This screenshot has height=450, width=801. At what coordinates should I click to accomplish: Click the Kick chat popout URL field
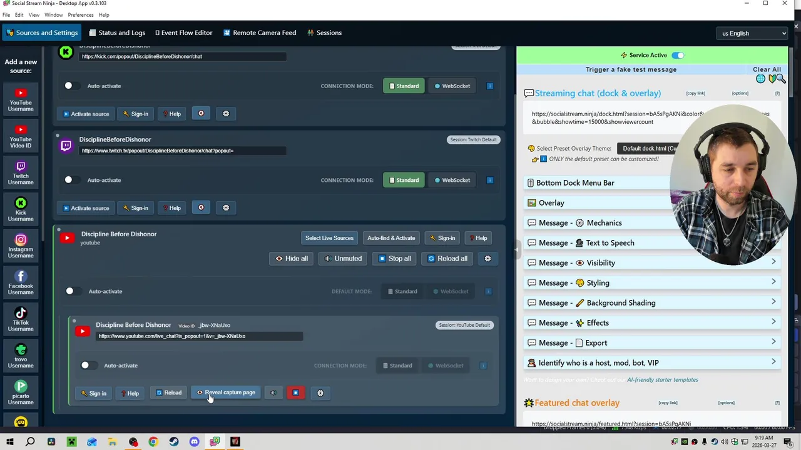coord(183,57)
